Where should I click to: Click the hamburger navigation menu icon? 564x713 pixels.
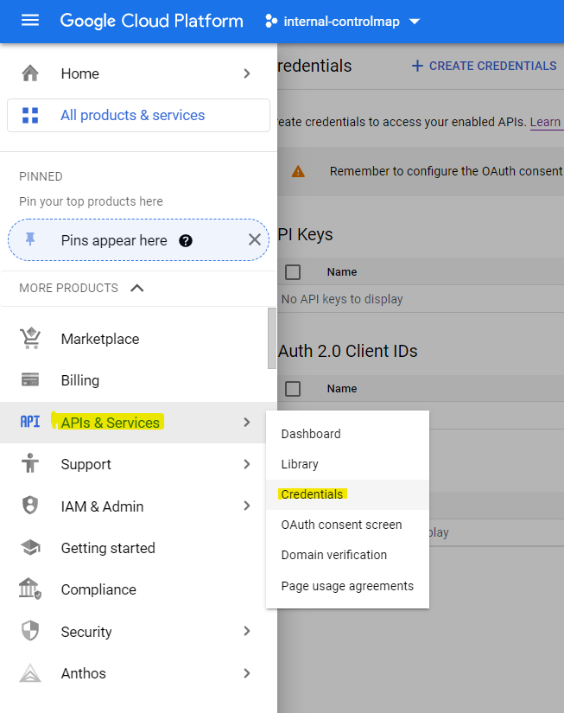point(30,21)
